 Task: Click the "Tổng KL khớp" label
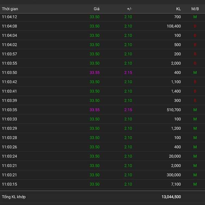[14, 197]
